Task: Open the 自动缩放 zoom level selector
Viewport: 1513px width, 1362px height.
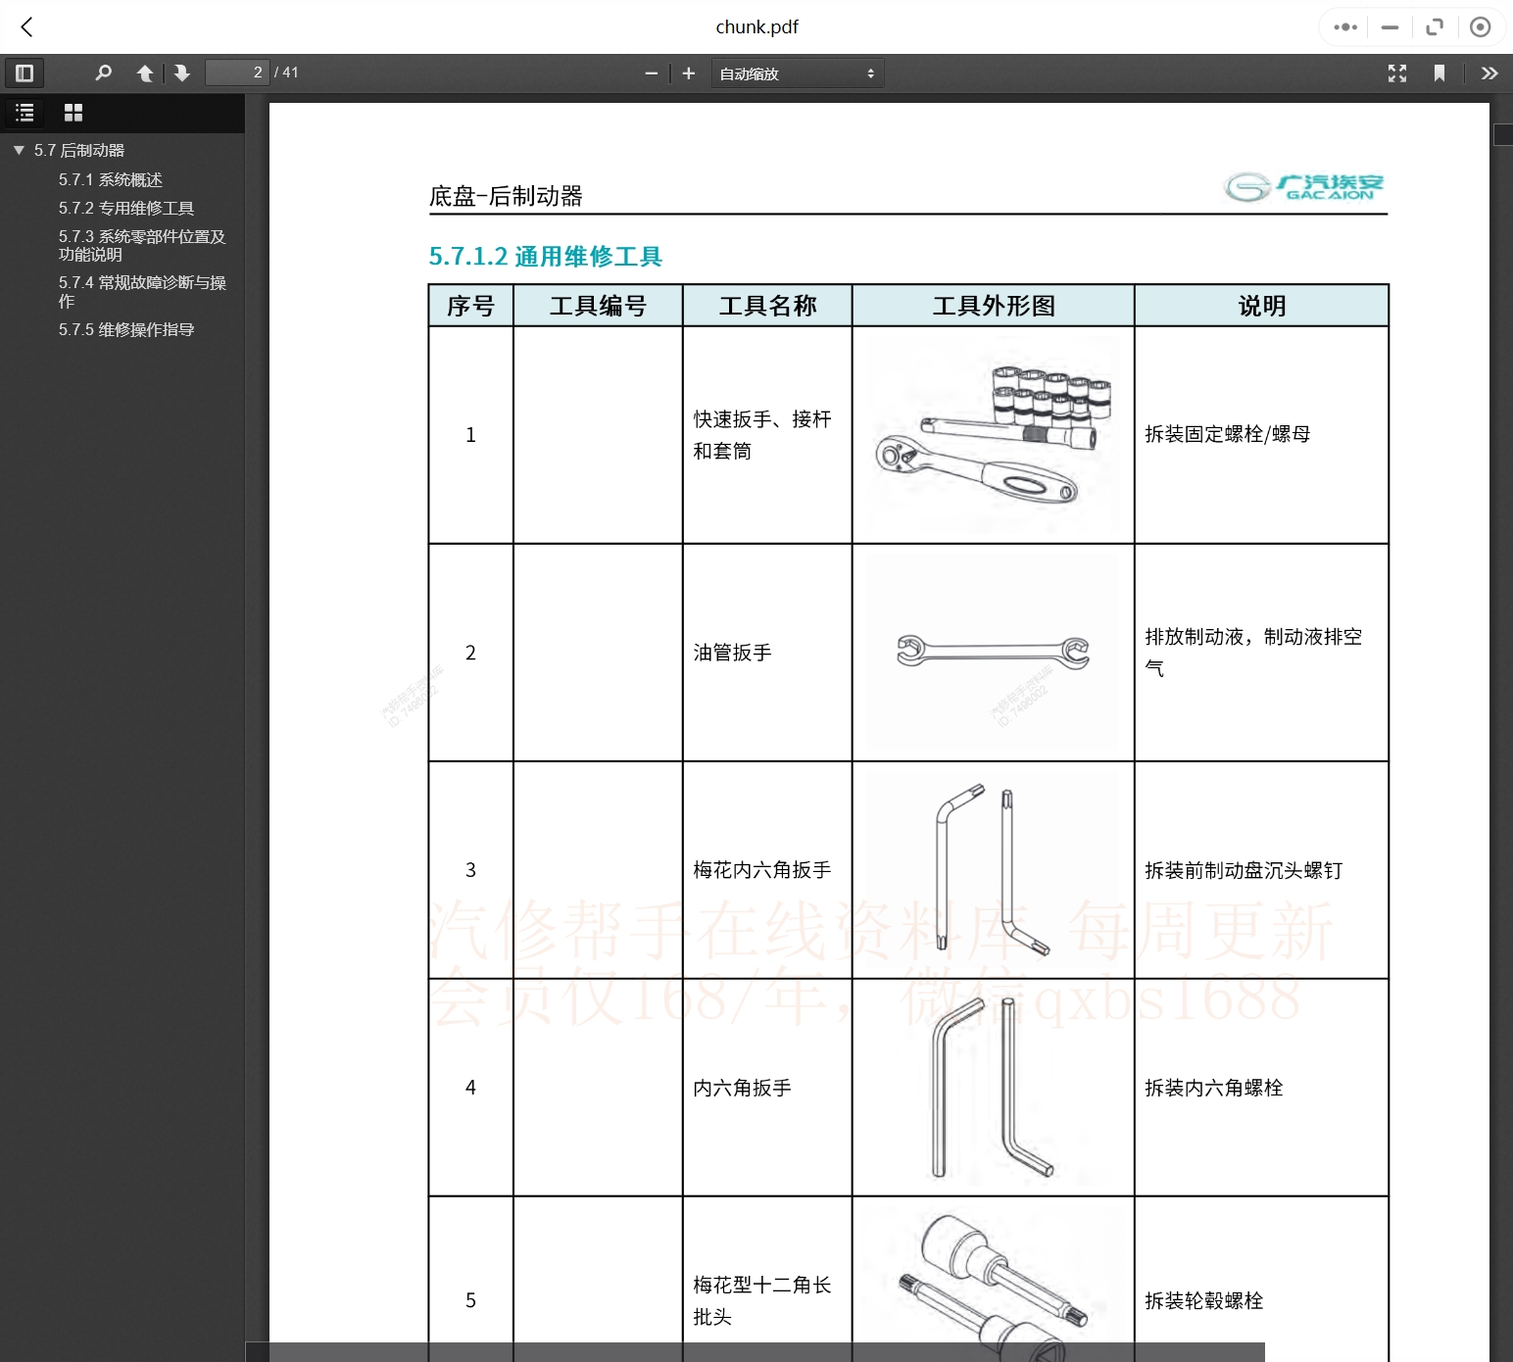Action: 796,73
